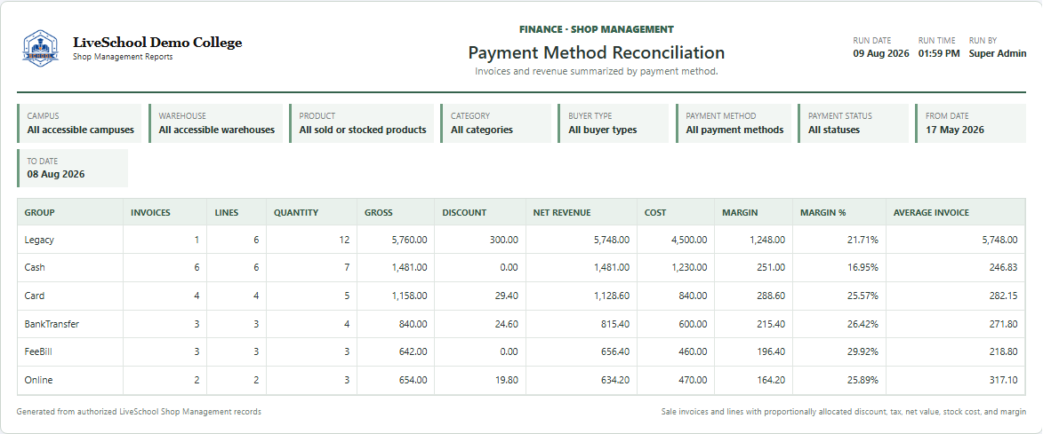Click All statuses filter value
Image resolution: width=1043 pixels, height=434 pixels.
click(833, 130)
